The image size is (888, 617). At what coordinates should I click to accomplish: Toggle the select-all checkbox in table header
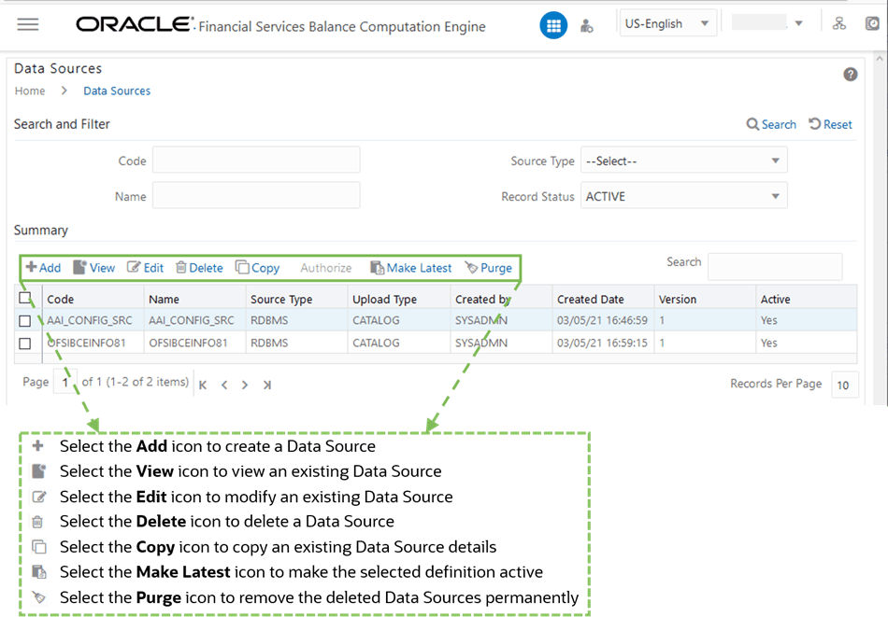point(25,298)
